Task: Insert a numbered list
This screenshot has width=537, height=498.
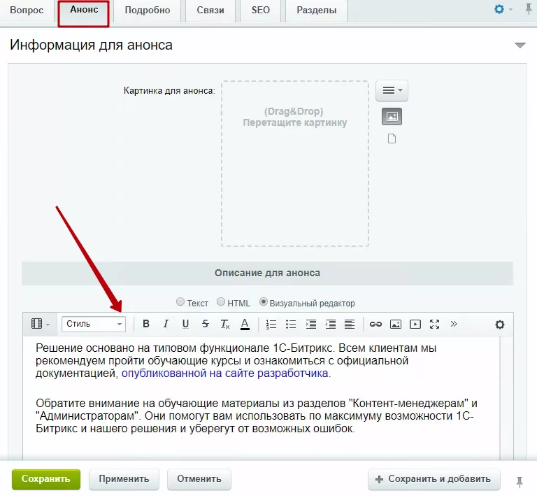Action: 271,324
